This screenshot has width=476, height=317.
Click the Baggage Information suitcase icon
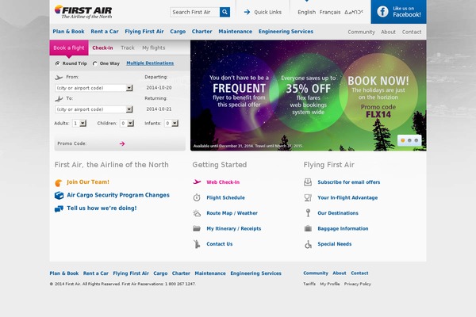click(308, 228)
